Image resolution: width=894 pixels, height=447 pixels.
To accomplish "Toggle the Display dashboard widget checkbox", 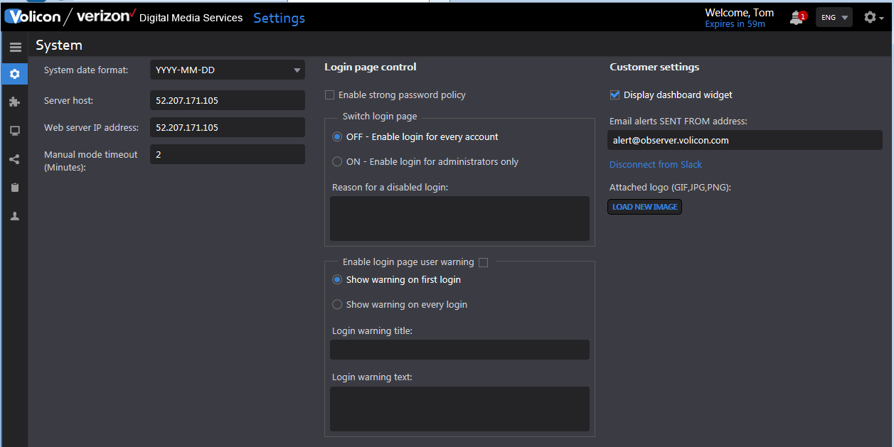I will (x=614, y=95).
